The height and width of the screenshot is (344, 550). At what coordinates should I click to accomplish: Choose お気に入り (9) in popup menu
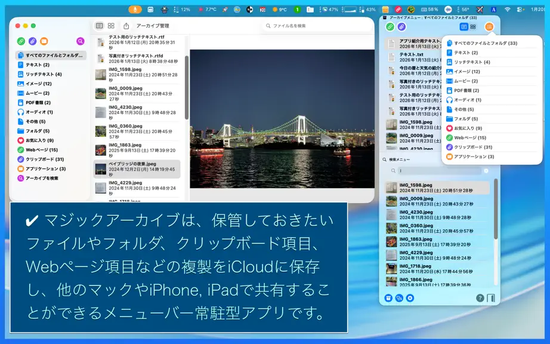(x=492, y=128)
